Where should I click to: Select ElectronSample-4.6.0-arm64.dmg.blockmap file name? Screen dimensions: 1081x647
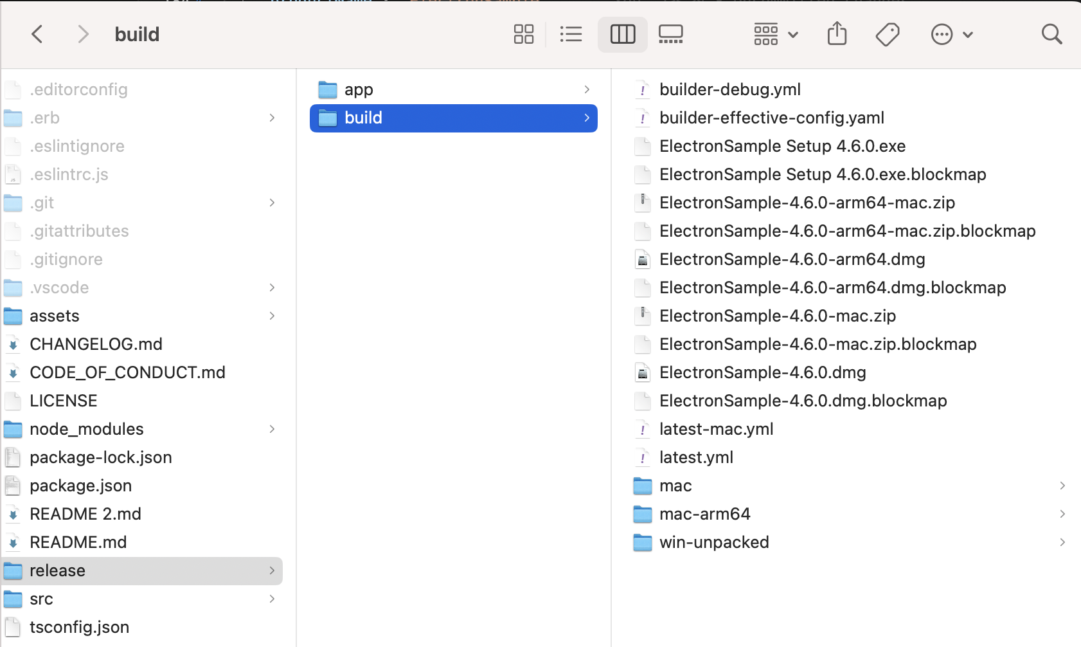click(x=833, y=287)
